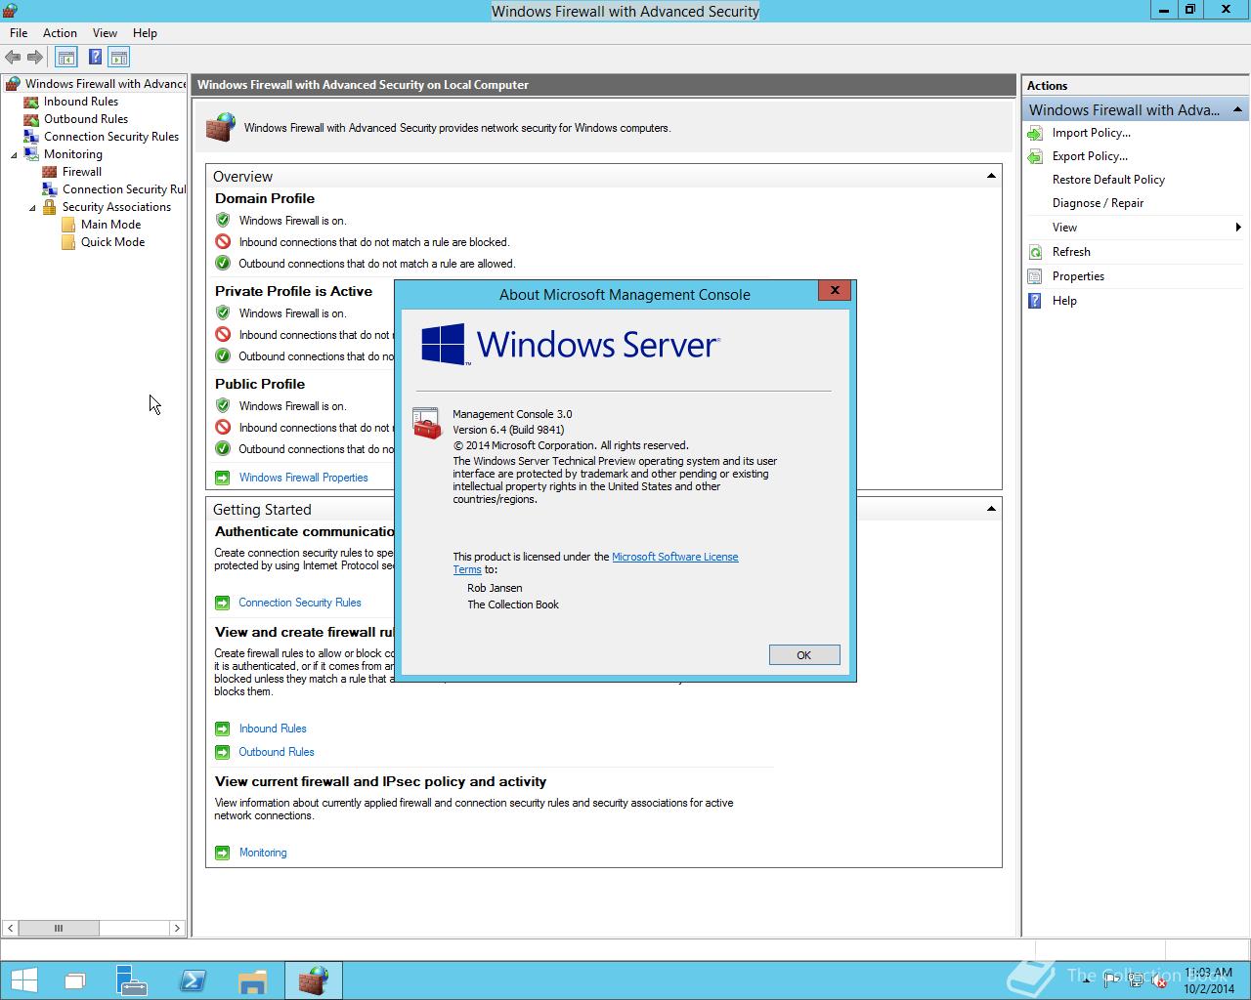Image resolution: width=1251 pixels, height=1000 pixels.
Task: Click Restore Default Policy action
Action: tap(1108, 180)
